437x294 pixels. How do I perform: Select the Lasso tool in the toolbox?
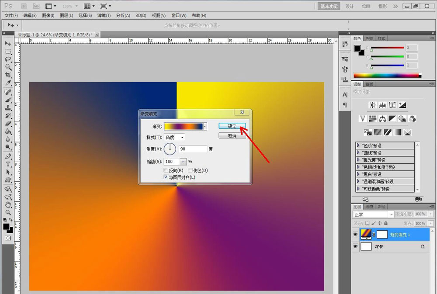8,59
